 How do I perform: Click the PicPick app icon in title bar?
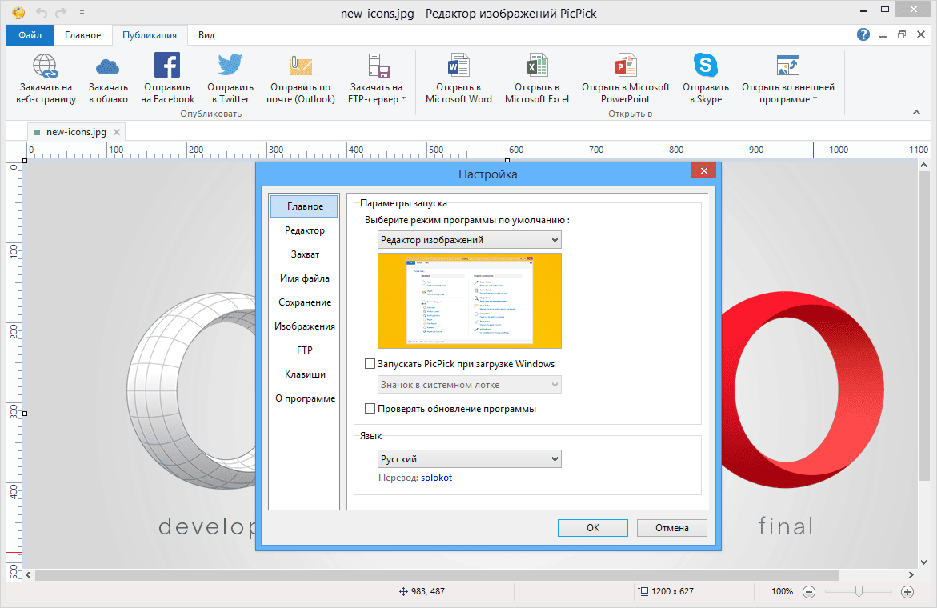coord(18,12)
